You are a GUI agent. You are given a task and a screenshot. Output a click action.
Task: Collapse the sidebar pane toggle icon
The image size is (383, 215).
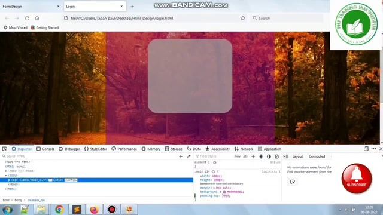[x=285, y=156]
